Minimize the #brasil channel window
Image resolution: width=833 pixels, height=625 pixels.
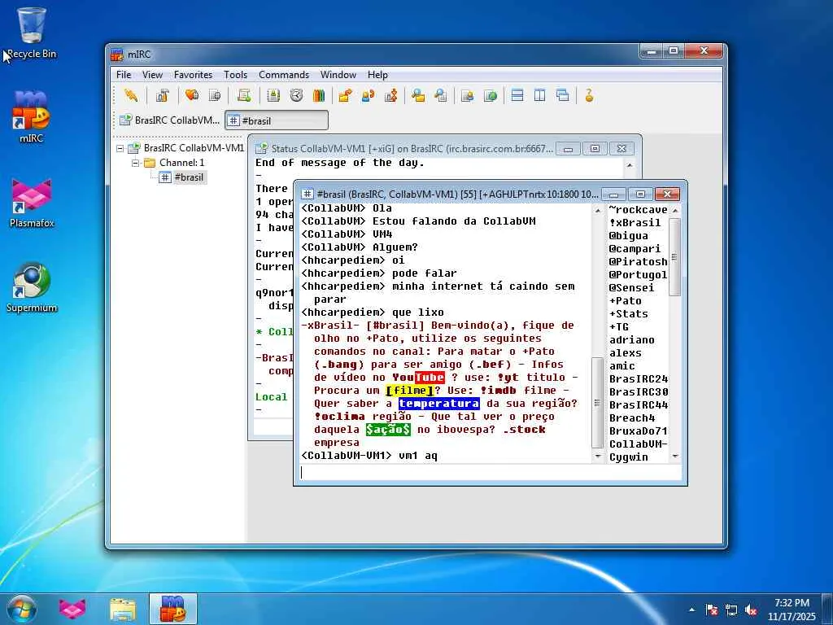tap(614, 194)
